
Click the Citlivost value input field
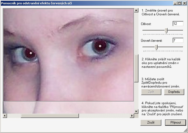[x=178, y=24]
